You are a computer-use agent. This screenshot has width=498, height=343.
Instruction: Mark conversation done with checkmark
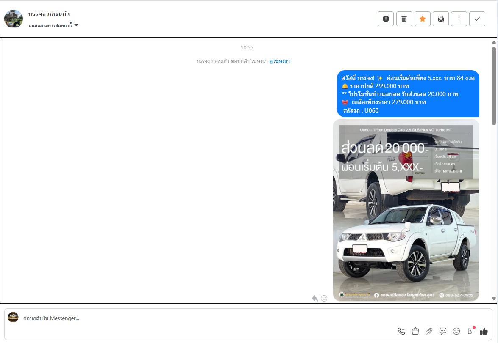click(x=477, y=19)
